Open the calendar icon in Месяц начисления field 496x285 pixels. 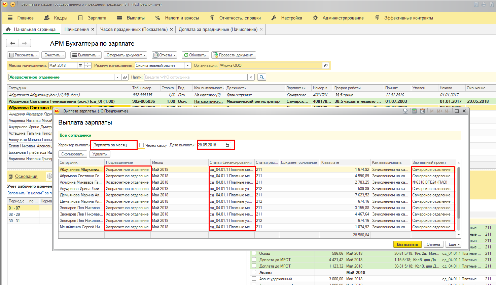80,65
